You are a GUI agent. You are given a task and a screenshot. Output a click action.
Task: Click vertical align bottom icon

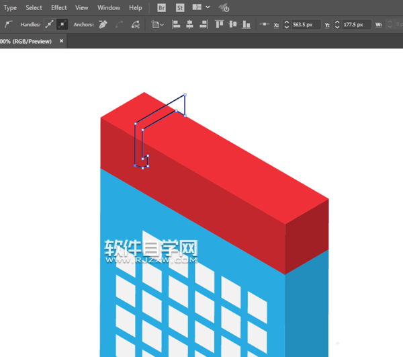(x=246, y=24)
